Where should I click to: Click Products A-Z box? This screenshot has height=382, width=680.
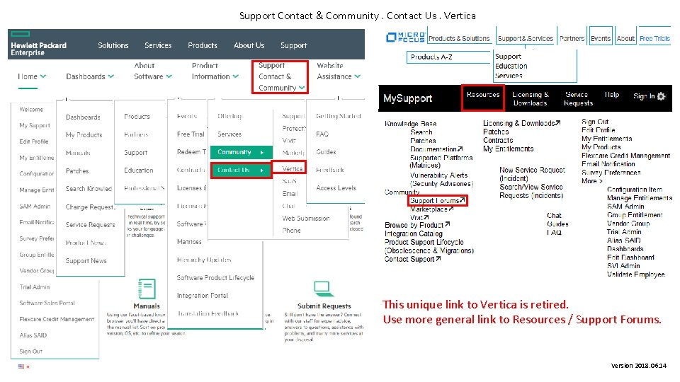tap(448, 57)
